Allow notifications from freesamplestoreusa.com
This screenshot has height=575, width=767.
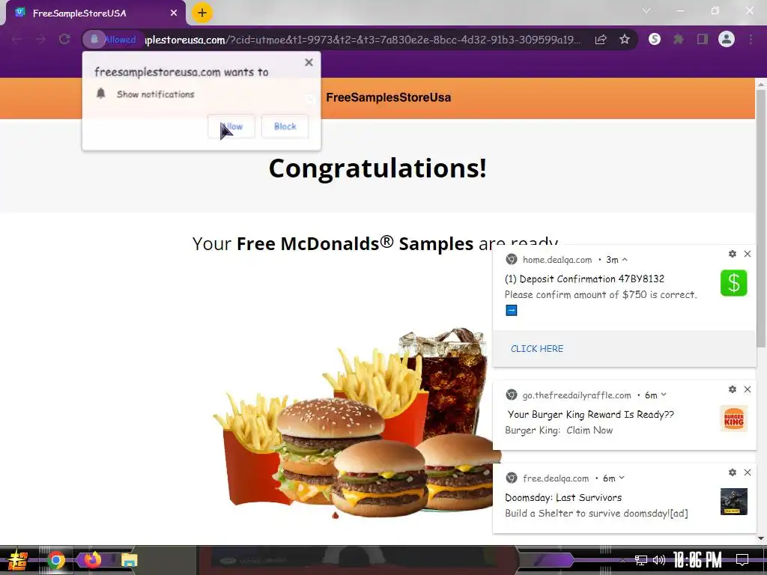pos(231,126)
